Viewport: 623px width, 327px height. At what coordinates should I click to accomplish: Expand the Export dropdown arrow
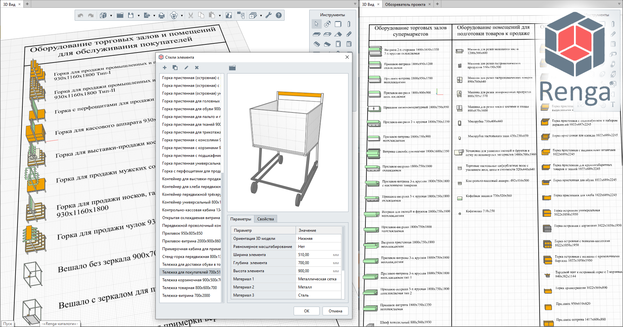click(154, 16)
